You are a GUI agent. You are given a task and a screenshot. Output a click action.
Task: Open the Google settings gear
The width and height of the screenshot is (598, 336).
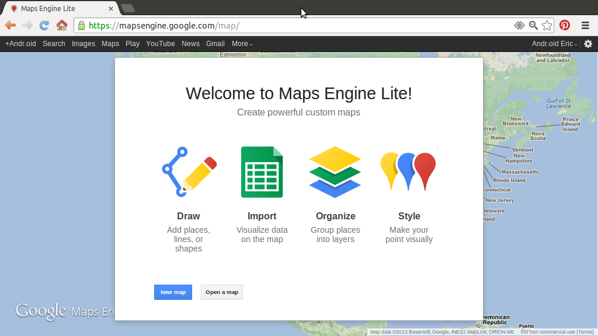point(588,44)
